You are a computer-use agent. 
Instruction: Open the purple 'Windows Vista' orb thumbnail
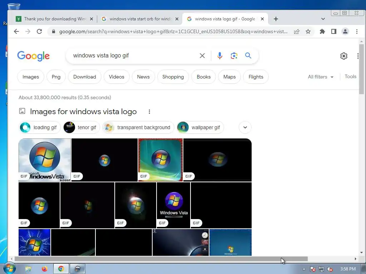tap(173, 205)
